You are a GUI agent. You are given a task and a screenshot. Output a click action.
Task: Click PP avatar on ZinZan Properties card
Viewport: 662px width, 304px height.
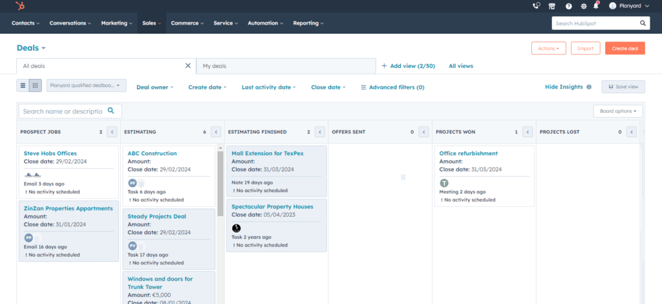pyautogui.click(x=28, y=238)
